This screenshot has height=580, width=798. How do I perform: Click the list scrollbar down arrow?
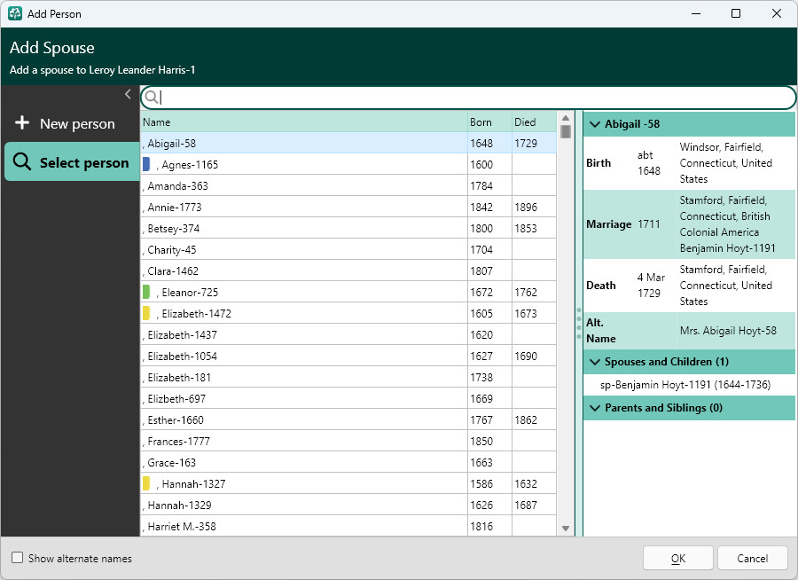click(566, 528)
